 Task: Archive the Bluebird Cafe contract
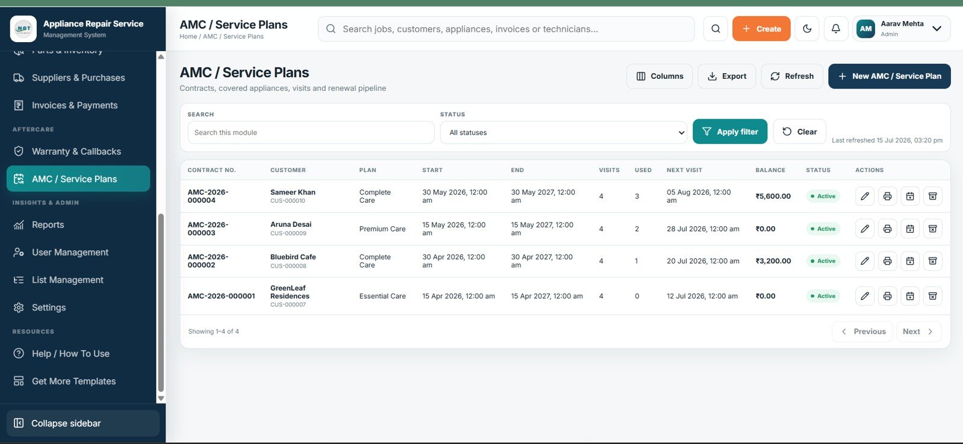coord(932,261)
